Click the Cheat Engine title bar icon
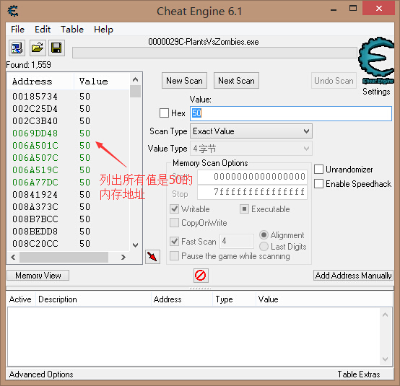 tap(13, 11)
